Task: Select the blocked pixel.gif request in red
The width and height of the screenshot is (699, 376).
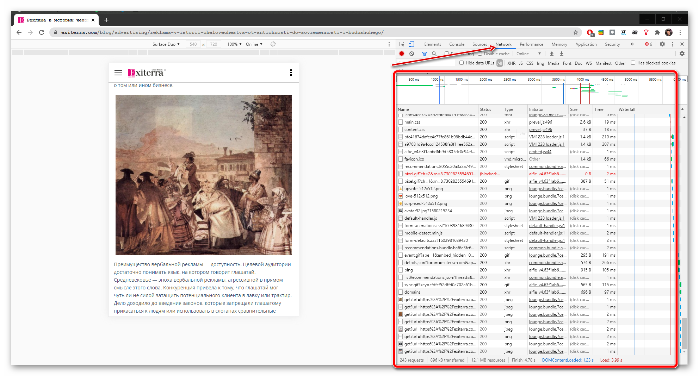Action: click(x=536, y=174)
